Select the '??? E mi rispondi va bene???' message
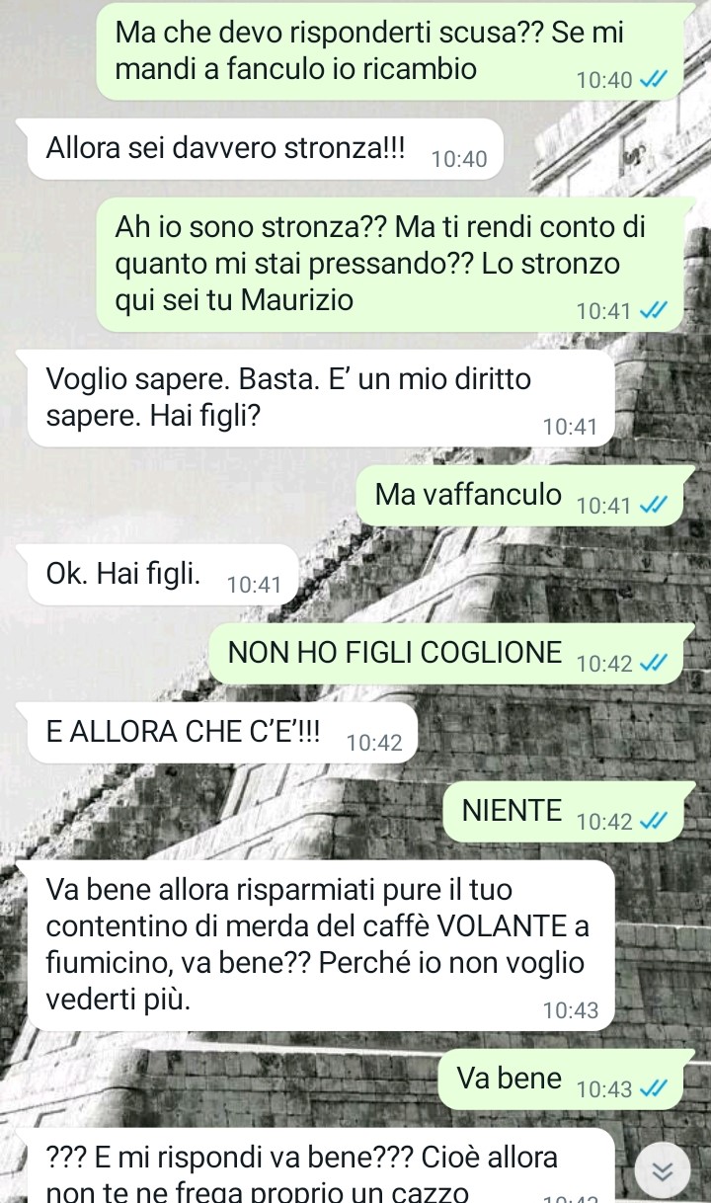This screenshot has width=711, height=1203. pos(321,1165)
